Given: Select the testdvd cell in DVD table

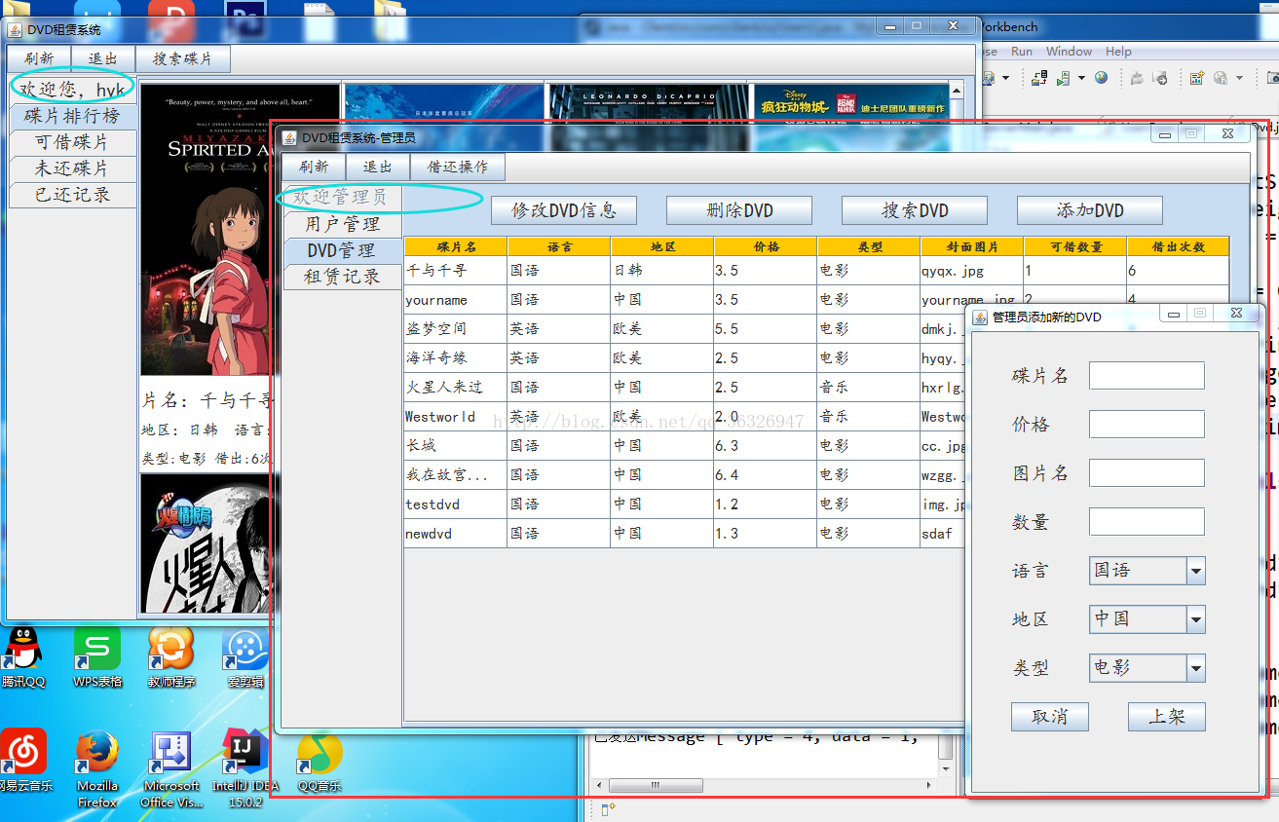Looking at the screenshot, I should 456,504.
